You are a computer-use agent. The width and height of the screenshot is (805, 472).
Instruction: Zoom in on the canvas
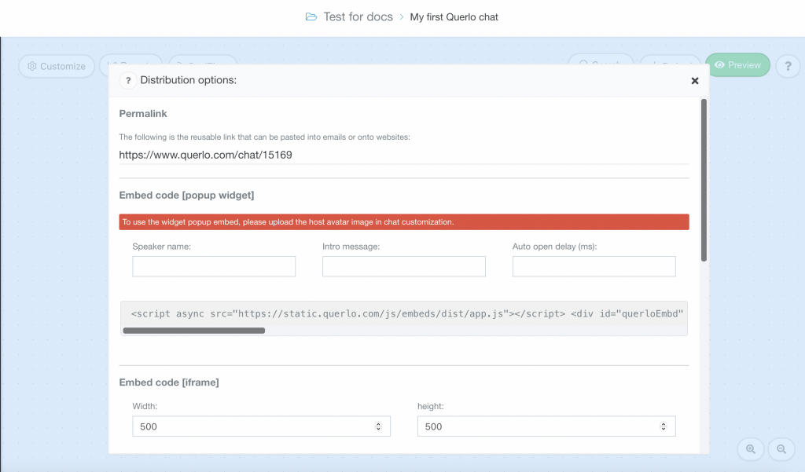pyautogui.click(x=751, y=449)
